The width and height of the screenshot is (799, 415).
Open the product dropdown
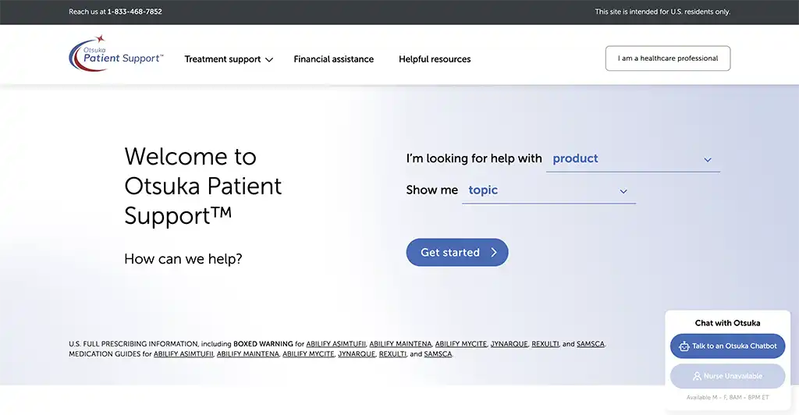coord(632,159)
